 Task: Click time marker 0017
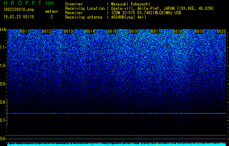tap(156, 31)
